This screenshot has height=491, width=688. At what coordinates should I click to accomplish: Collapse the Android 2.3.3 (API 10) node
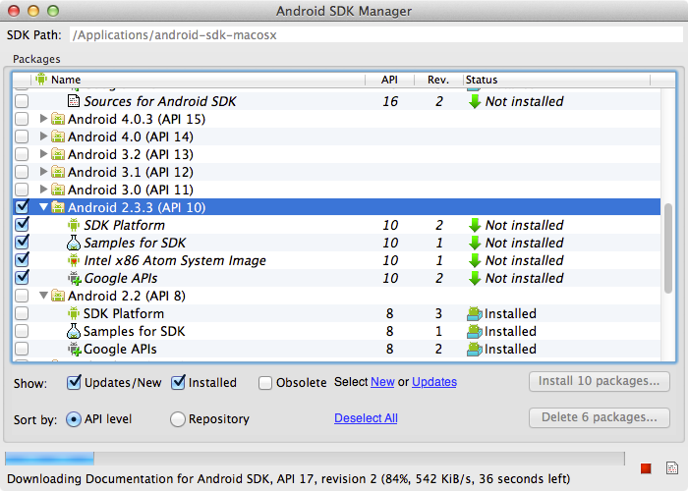click(43, 207)
